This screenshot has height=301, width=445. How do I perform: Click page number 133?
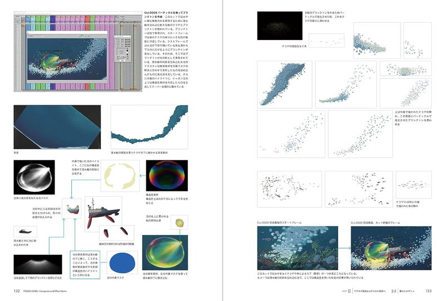coord(428,291)
